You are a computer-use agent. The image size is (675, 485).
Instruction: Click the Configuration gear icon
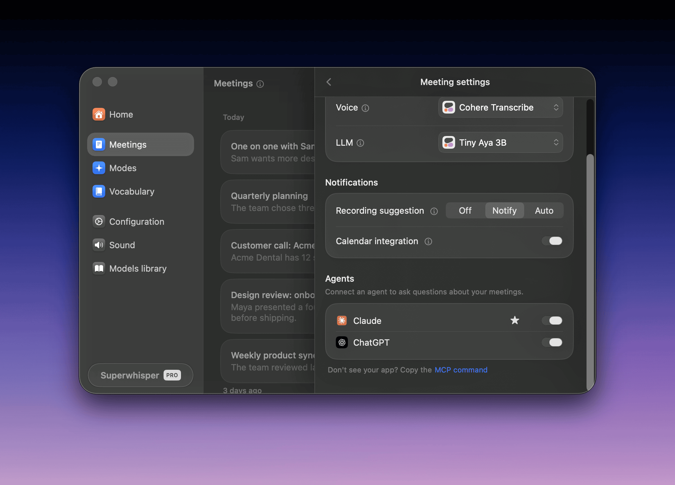[x=99, y=222]
